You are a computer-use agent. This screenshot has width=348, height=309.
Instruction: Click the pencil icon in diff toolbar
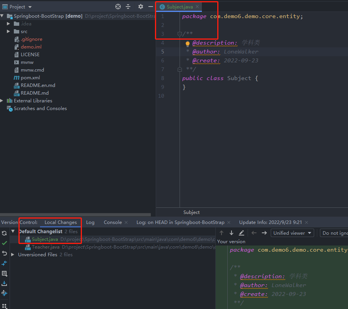click(241, 232)
